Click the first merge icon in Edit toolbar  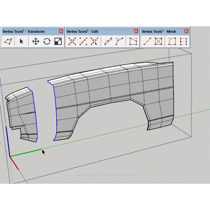pos(72,41)
